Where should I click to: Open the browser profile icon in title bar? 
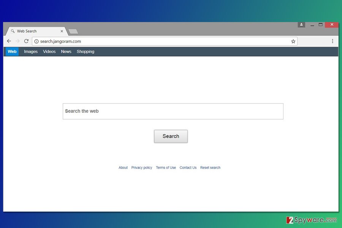pos(301,24)
